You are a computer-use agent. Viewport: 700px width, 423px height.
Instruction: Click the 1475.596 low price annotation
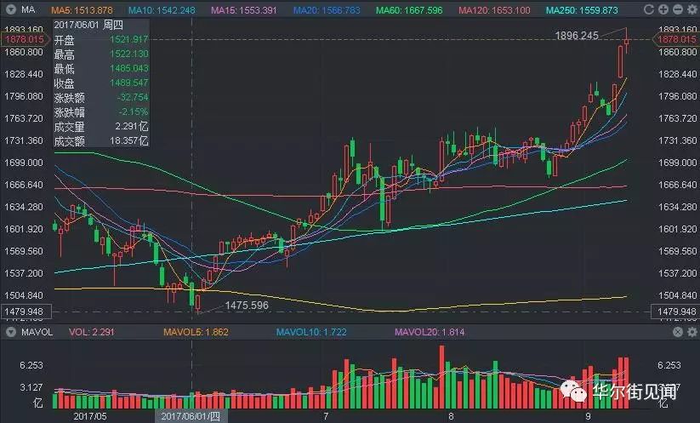[247, 306]
